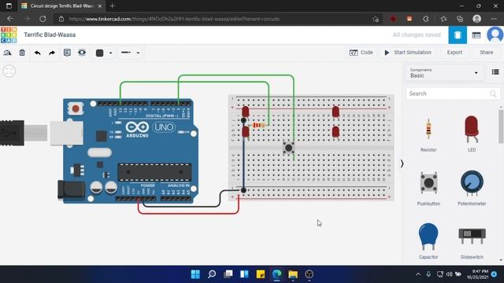Start Simulation

tap(408, 53)
